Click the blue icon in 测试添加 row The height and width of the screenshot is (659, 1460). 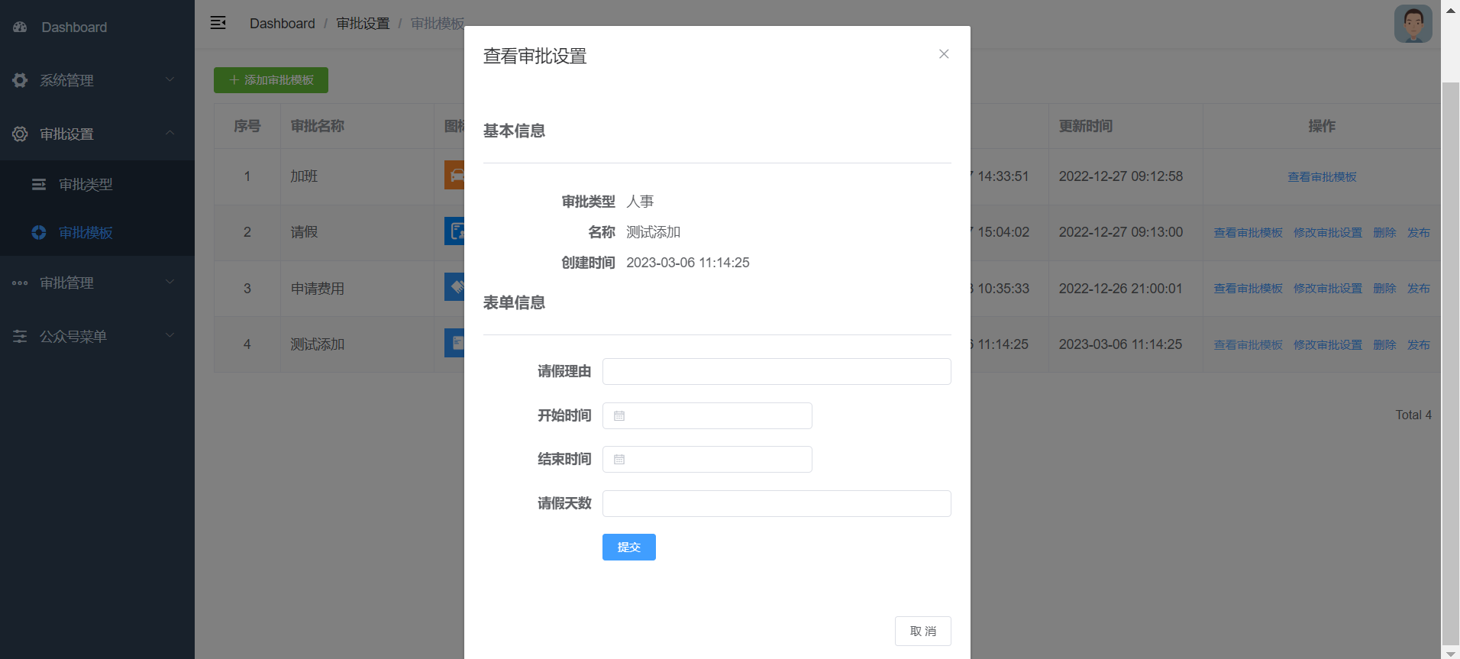(454, 343)
